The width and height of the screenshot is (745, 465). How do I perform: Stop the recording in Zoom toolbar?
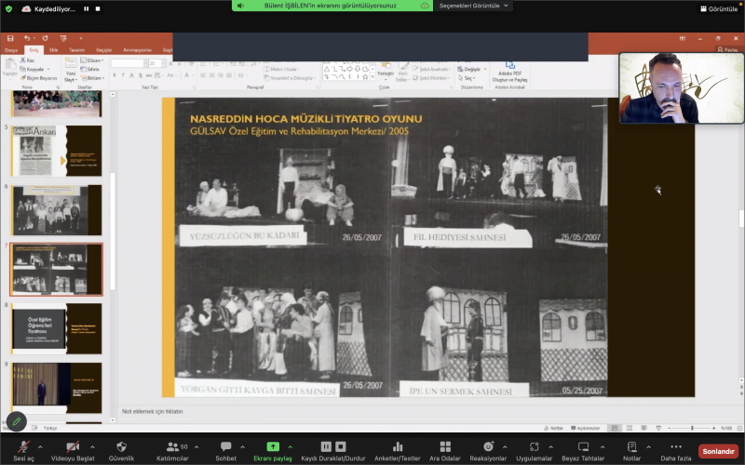point(341,446)
